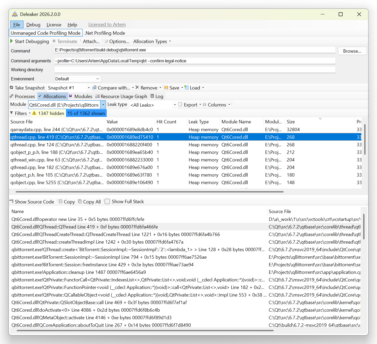The image size is (377, 344).
Task: Click the Copy All icon
Action: pyautogui.click(x=80, y=201)
